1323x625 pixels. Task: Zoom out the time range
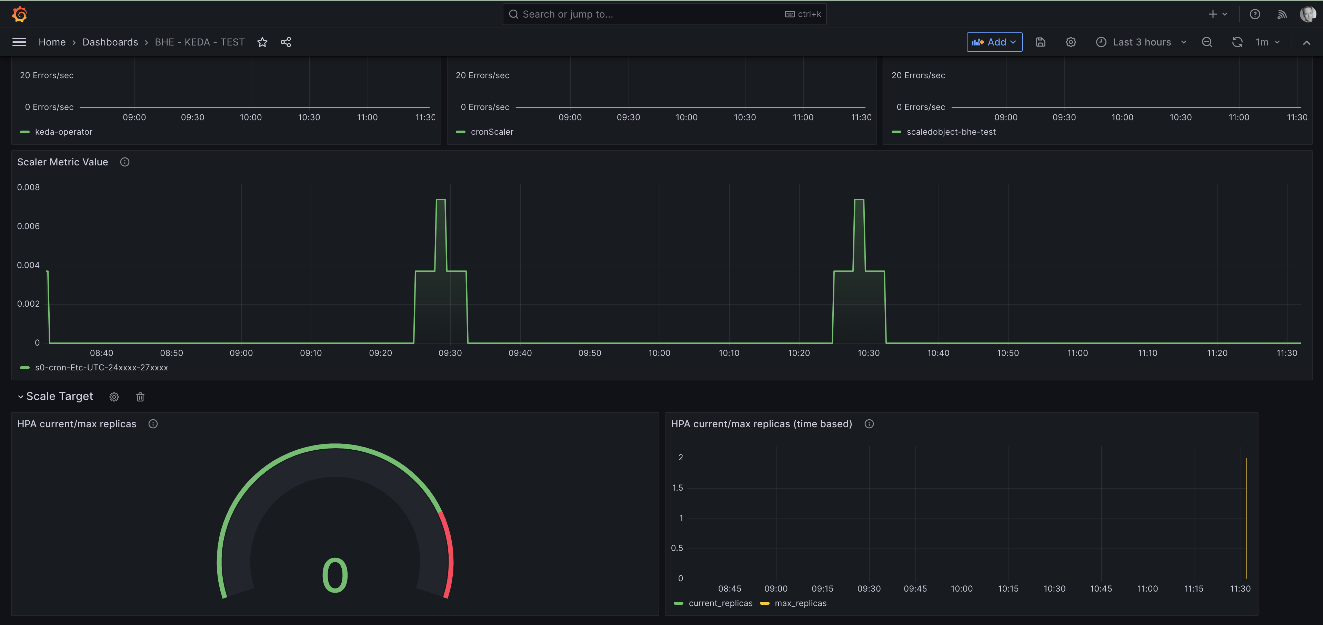click(1207, 42)
